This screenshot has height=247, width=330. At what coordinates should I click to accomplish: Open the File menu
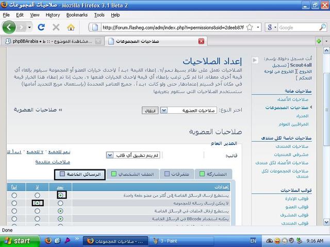6,15
